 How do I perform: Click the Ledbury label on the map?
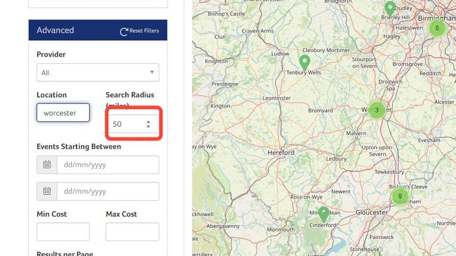coord(336,159)
